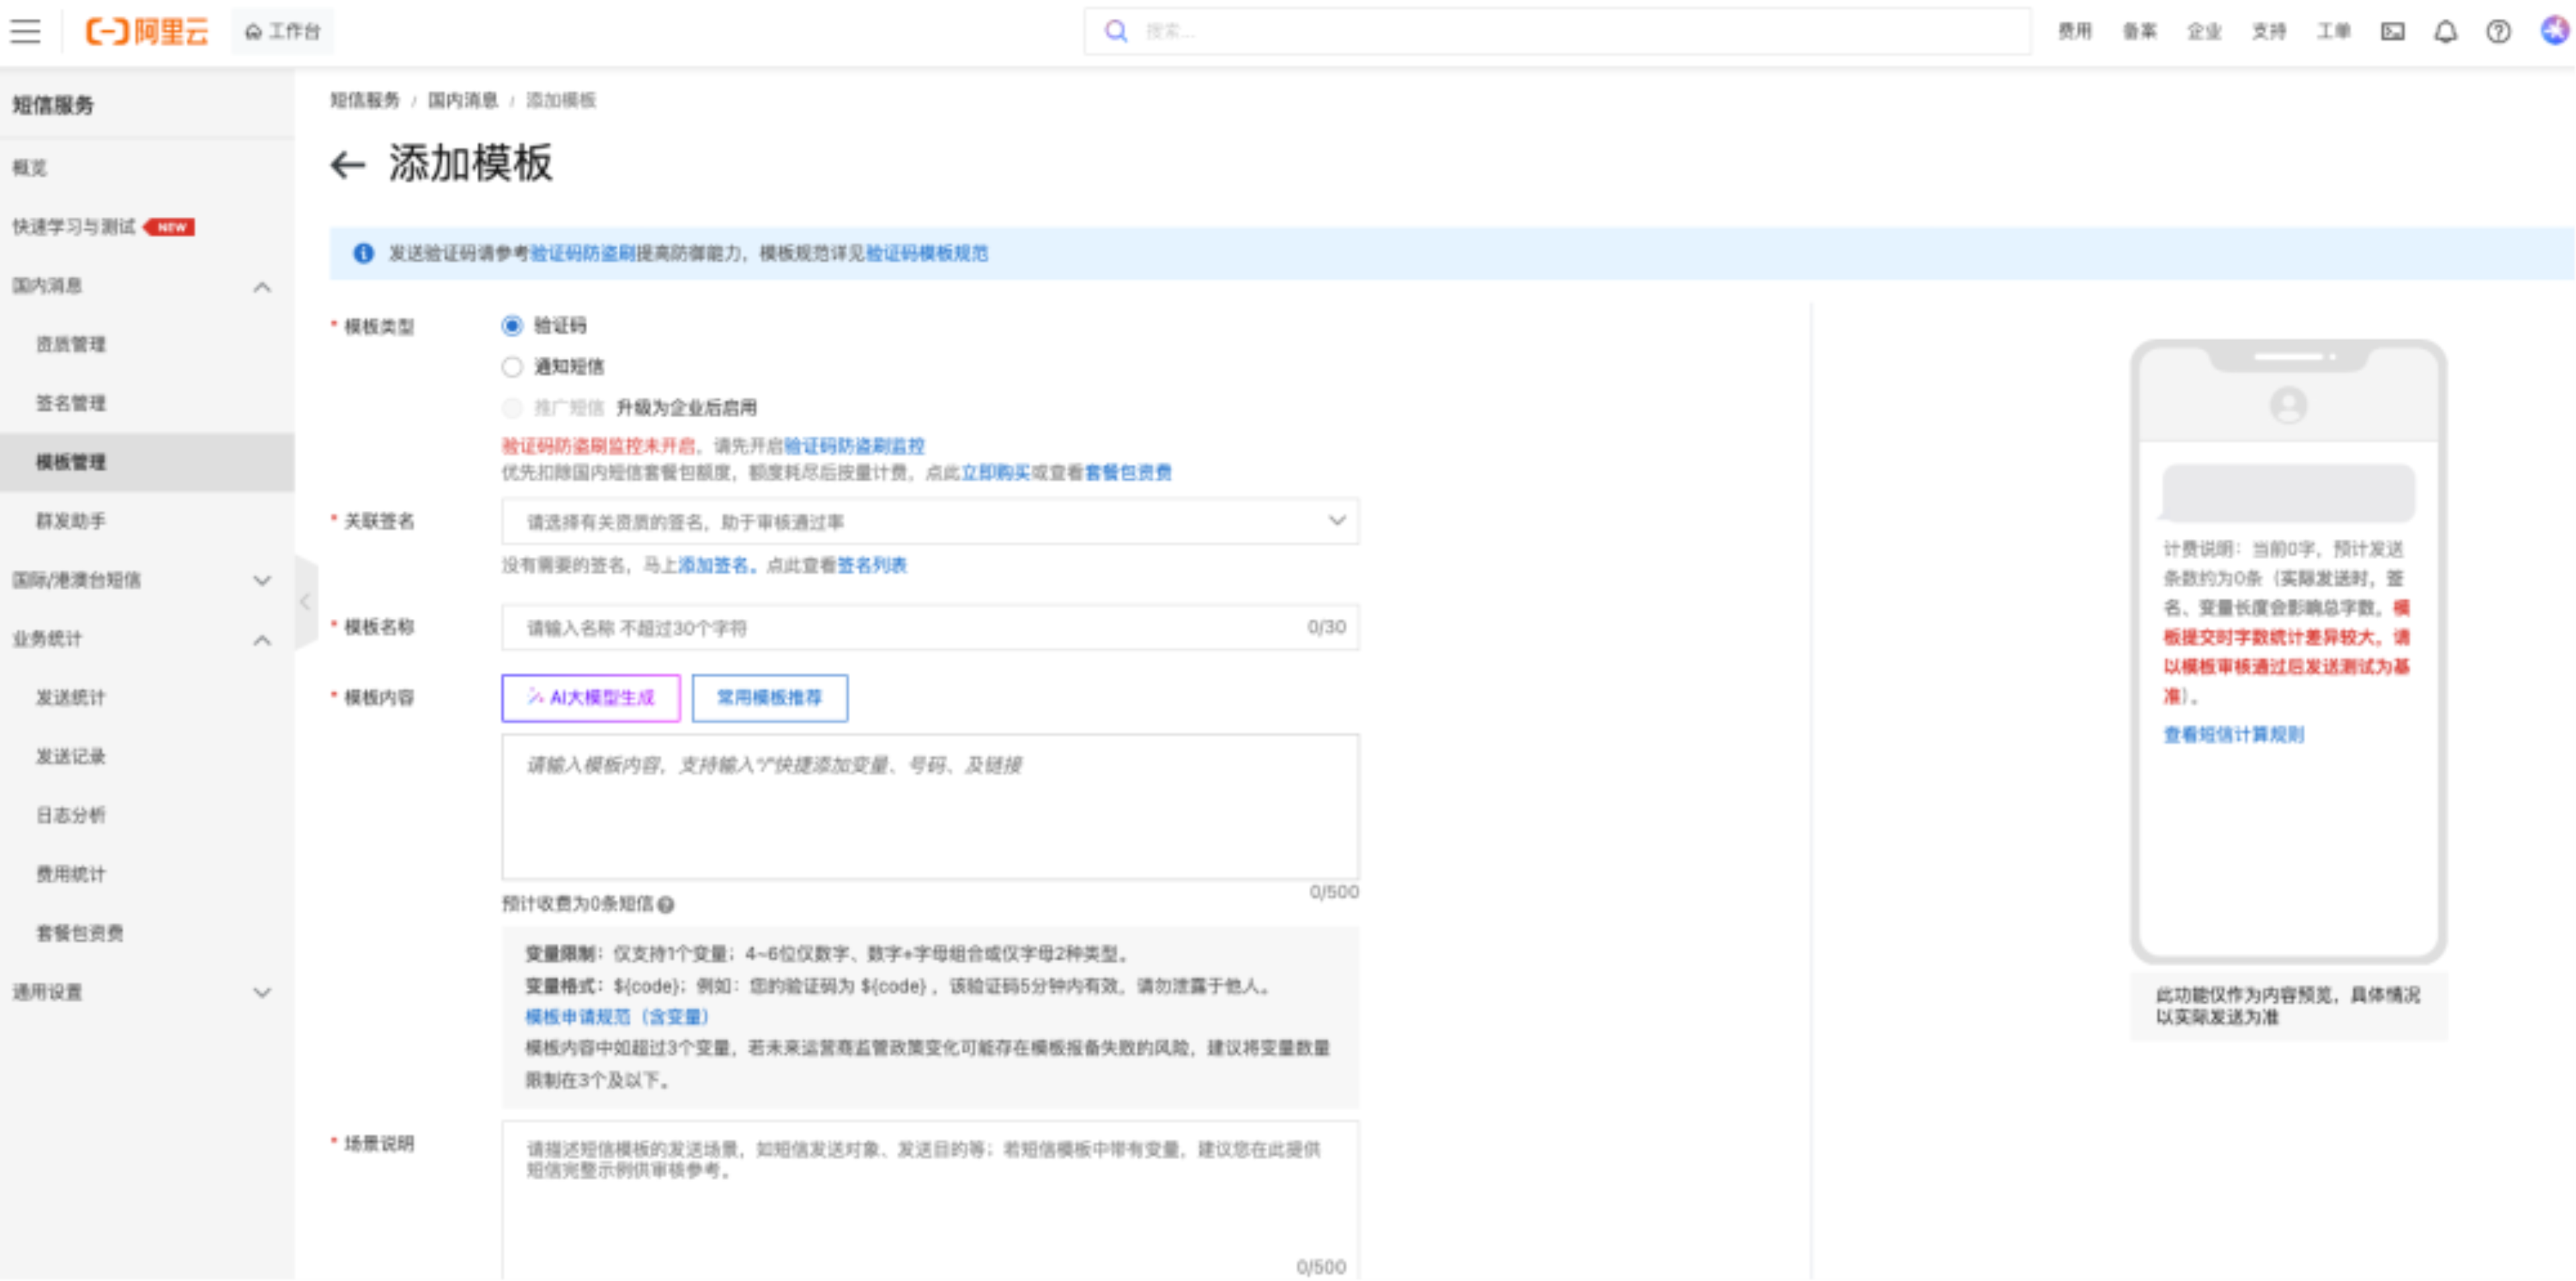Click the AI大模型生成 button
The image size is (2576, 1281).
(590, 697)
